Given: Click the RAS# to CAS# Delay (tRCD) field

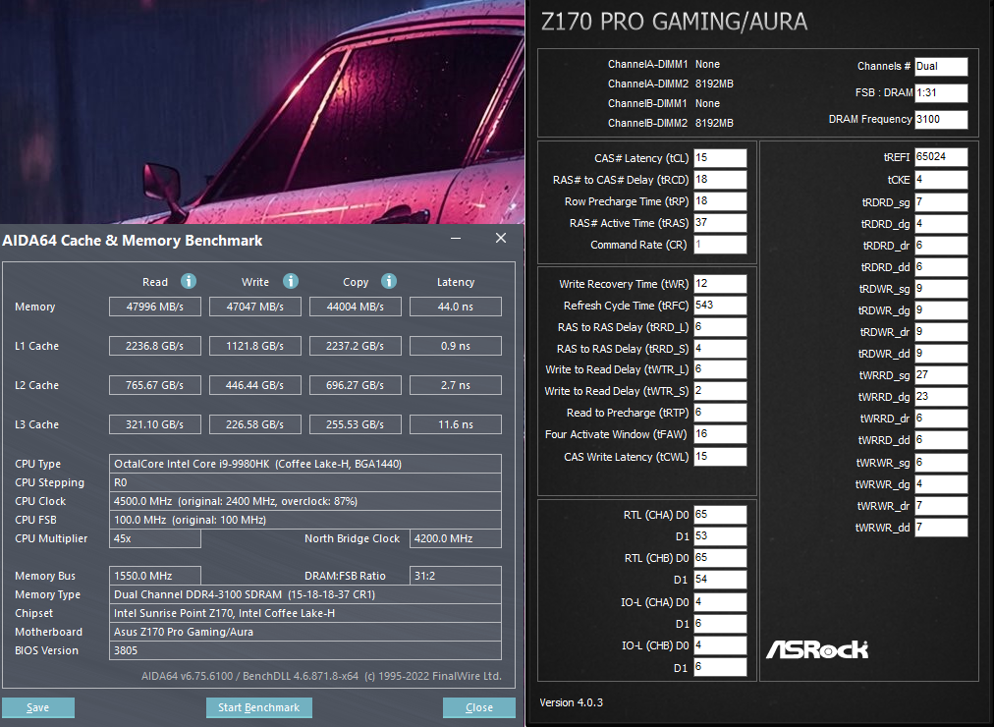Looking at the screenshot, I should [x=720, y=180].
